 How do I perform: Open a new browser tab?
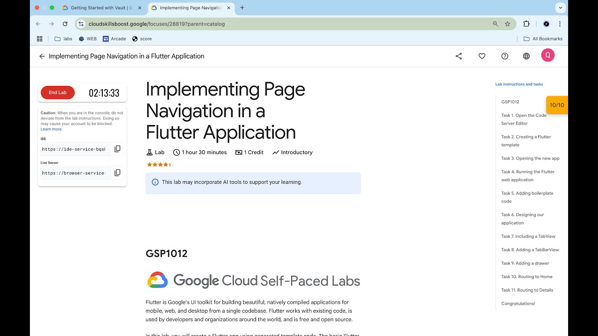pos(242,7)
